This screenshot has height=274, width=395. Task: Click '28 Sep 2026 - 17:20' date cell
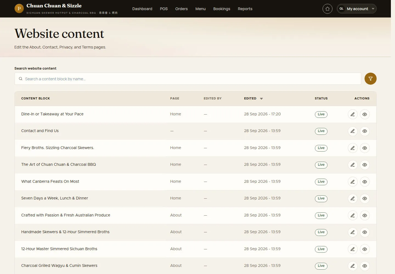(x=262, y=114)
